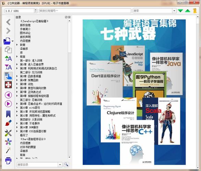The width and height of the screenshot is (201, 171).
Task: Open 第6章 原型与面向对象
Action: [33, 88]
